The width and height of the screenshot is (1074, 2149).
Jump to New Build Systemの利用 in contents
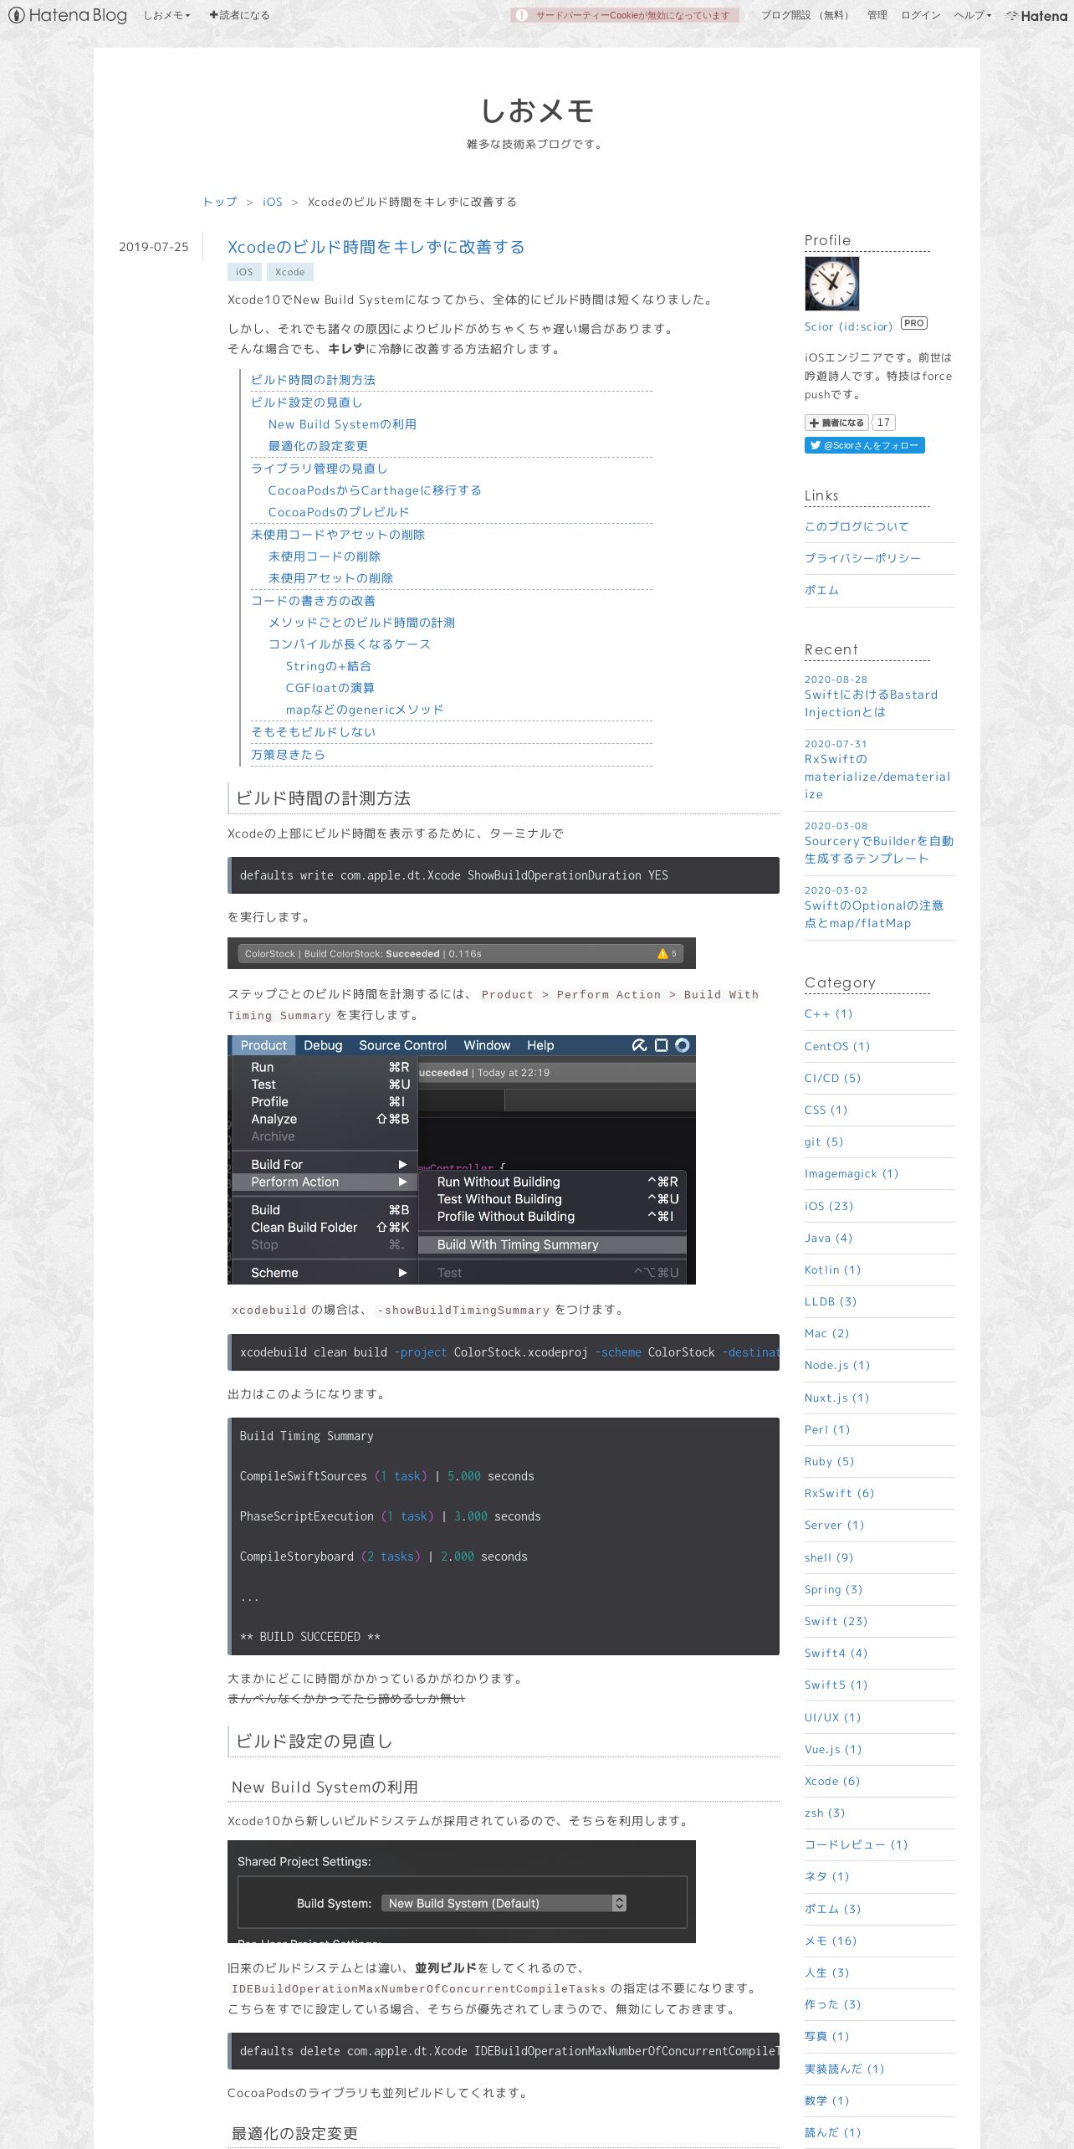[x=342, y=424]
